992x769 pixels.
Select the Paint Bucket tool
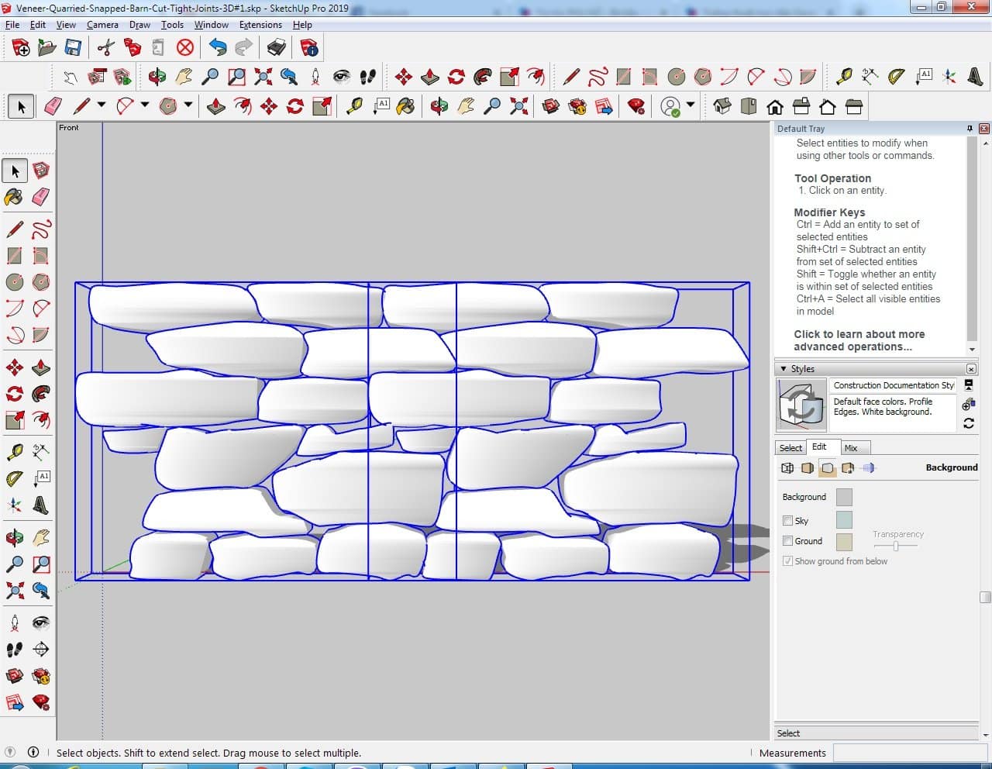coord(14,197)
